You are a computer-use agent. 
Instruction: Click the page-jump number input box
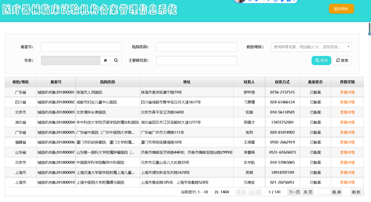tap(324, 192)
